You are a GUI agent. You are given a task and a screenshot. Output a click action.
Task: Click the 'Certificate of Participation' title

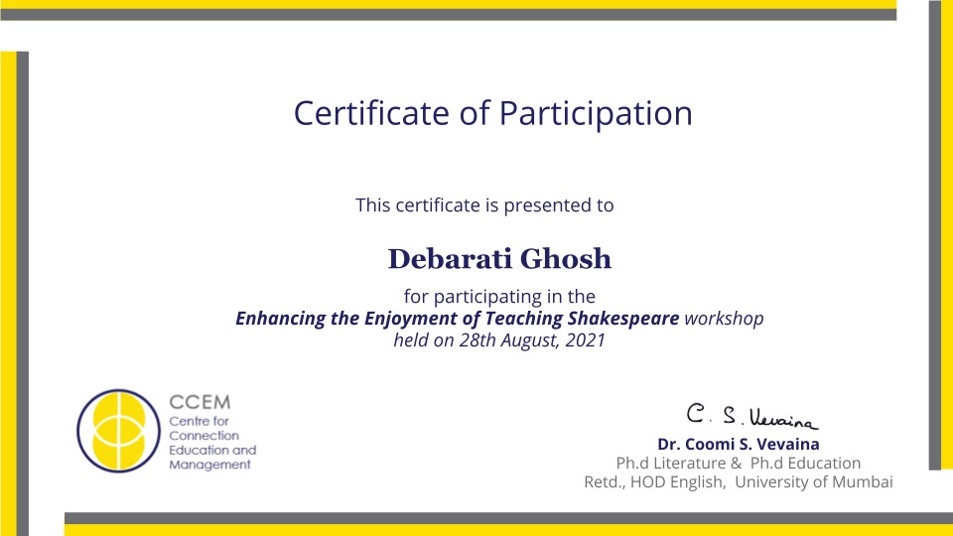(x=493, y=113)
